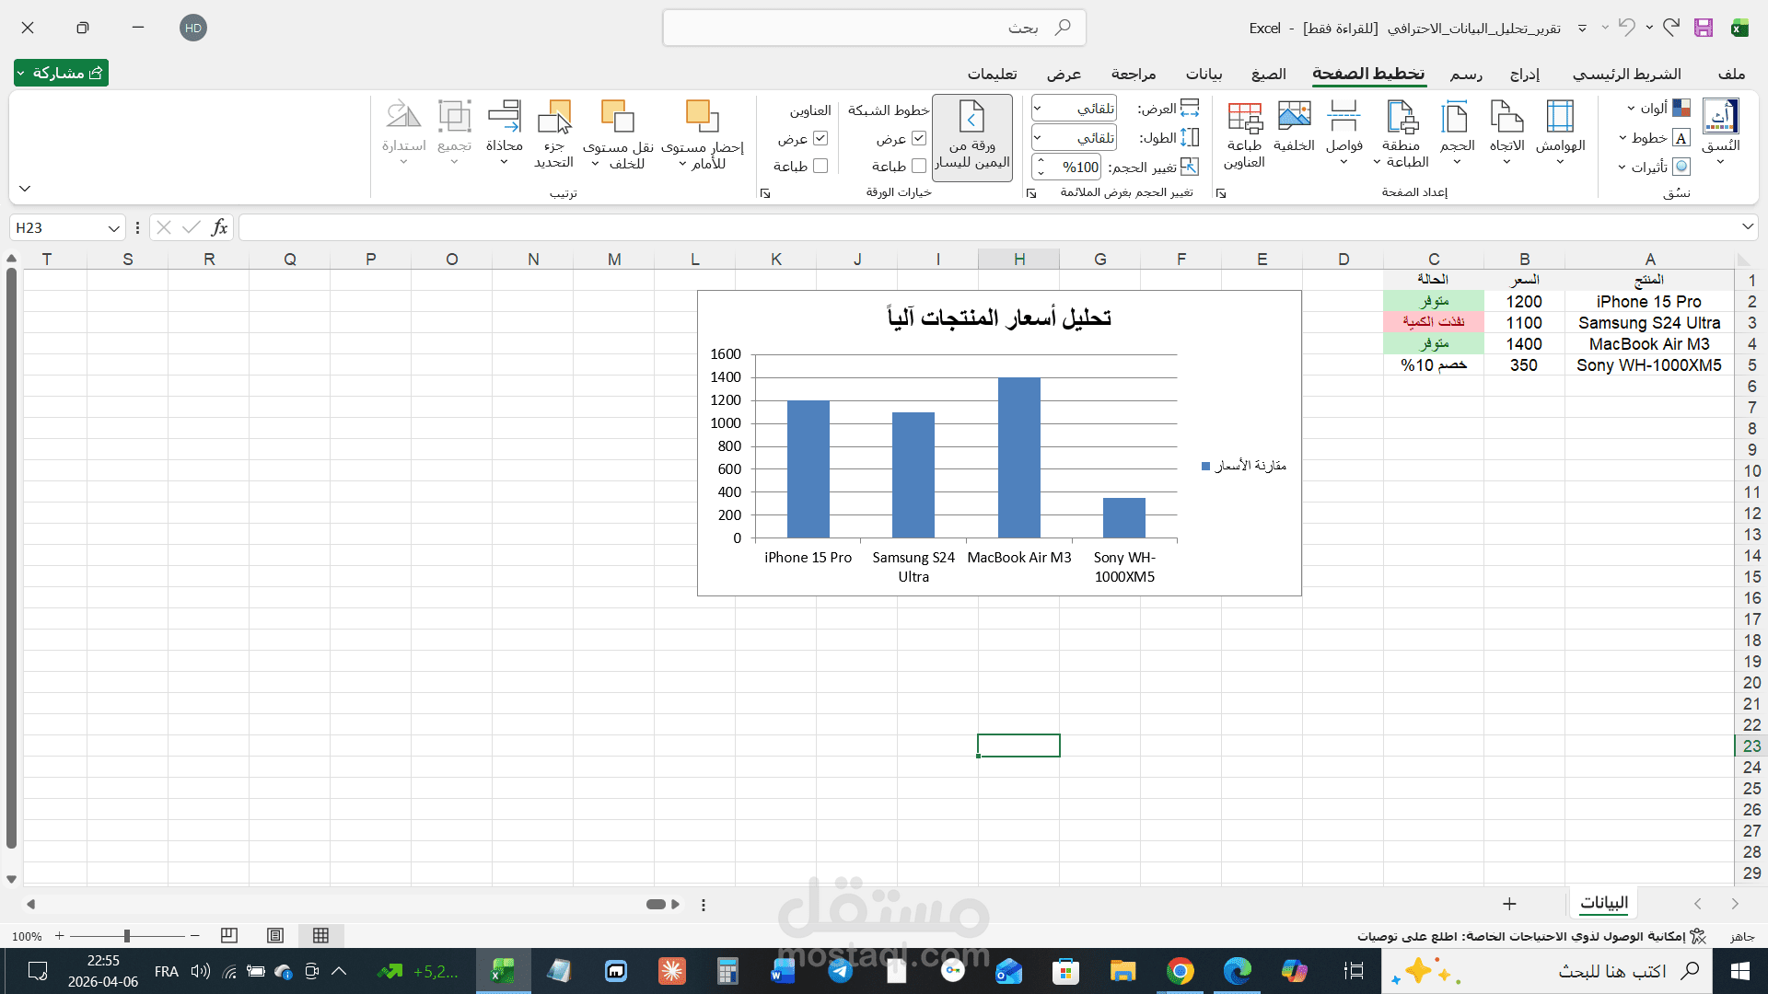Open Selection Pane (جزء التحديد)

(x=554, y=133)
